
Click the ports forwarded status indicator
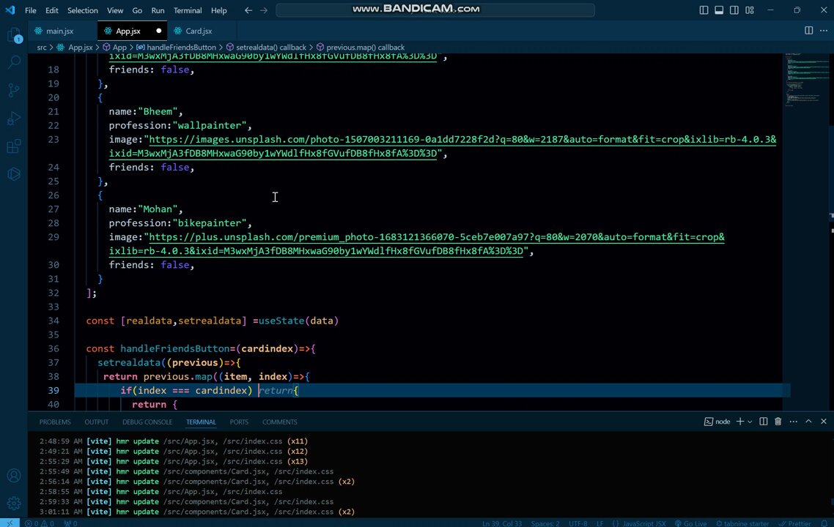(70, 523)
